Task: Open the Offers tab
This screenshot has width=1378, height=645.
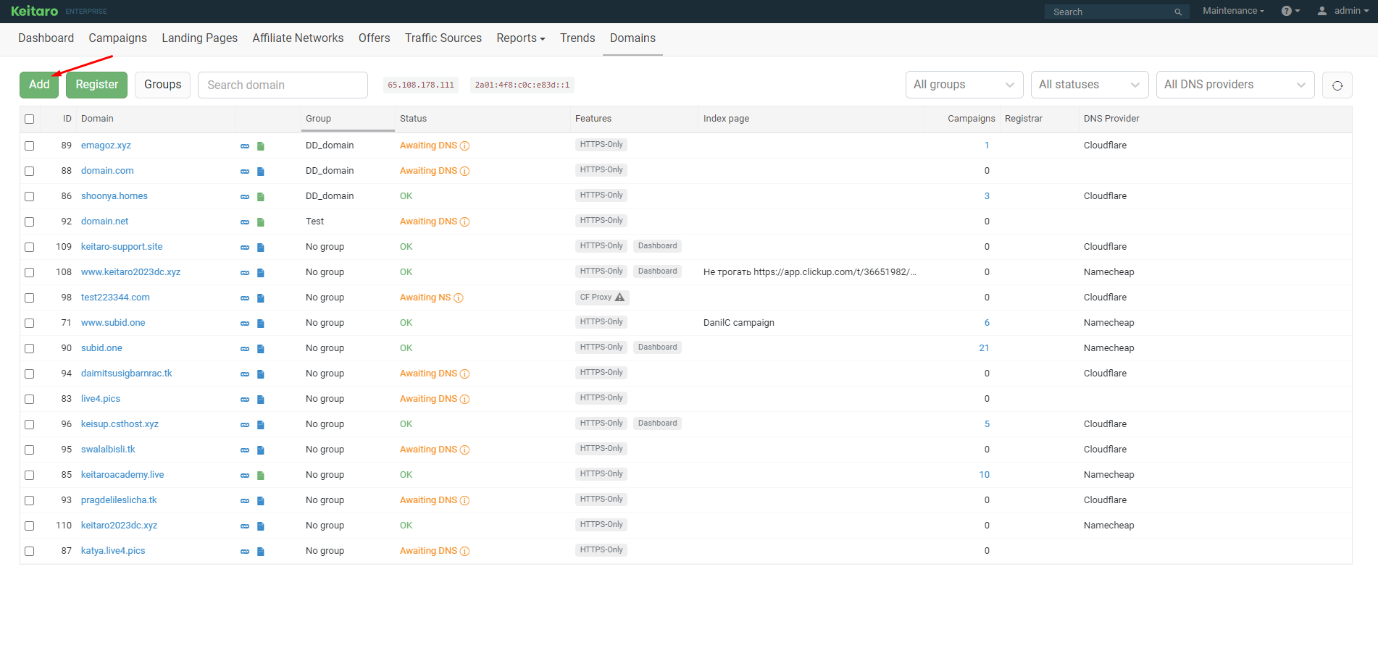Action: [375, 38]
